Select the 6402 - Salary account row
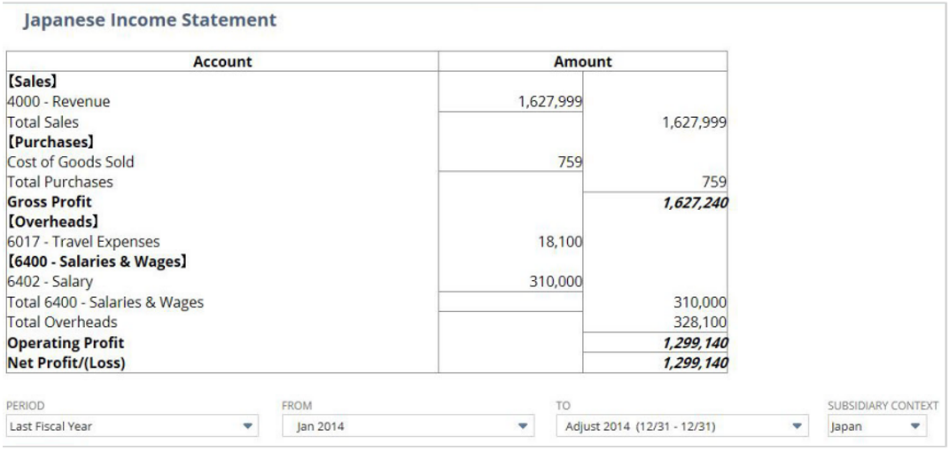The height and width of the screenshot is (452, 949). click(50, 282)
